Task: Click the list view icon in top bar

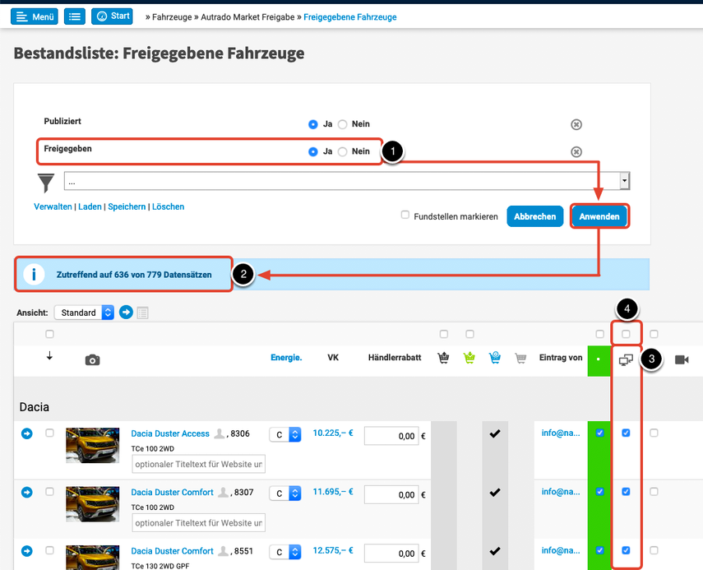Action: pyautogui.click(x=75, y=16)
